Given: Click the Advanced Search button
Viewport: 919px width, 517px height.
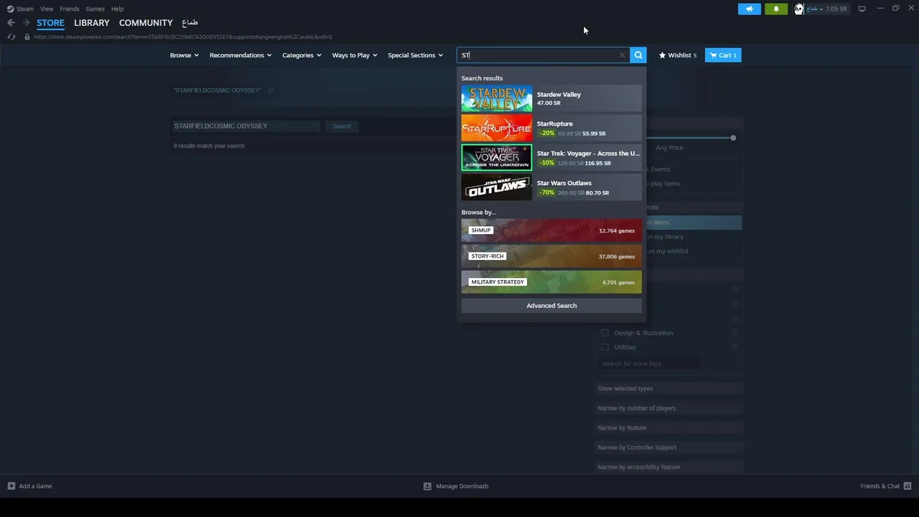Looking at the screenshot, I should (551, 305).
